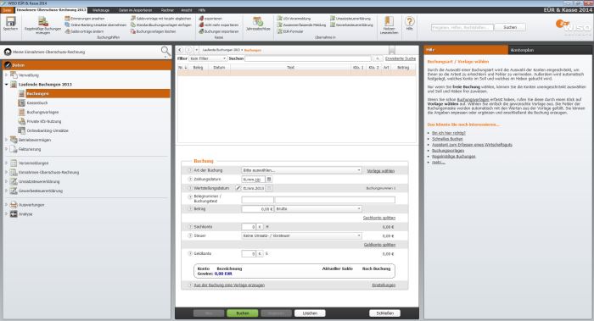Expand the Betriebsvermögen tree node

pos(6,140)
